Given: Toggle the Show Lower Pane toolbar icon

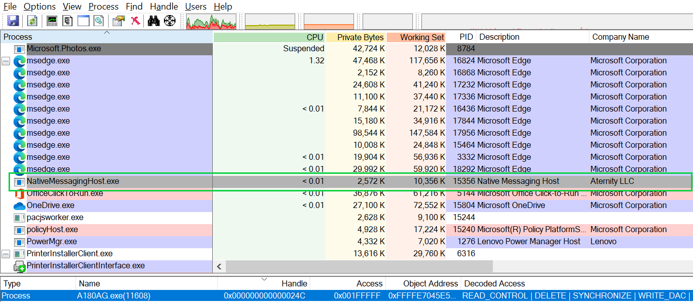Looking at the screenshot, I should (83, 21).
